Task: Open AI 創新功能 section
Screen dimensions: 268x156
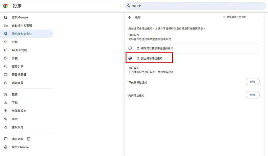Action: pos(27,50)
